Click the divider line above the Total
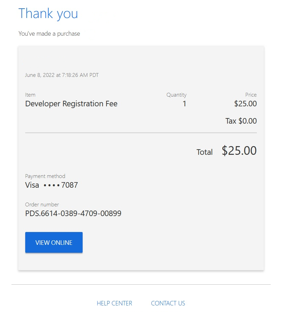Screen dimensions: 289x312 [141, 133]
